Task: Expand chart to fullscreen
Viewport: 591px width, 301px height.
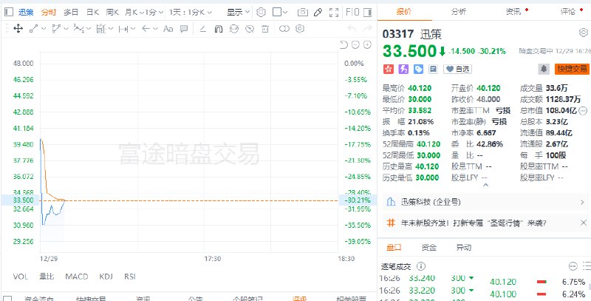Action: [x=334, y=12]
